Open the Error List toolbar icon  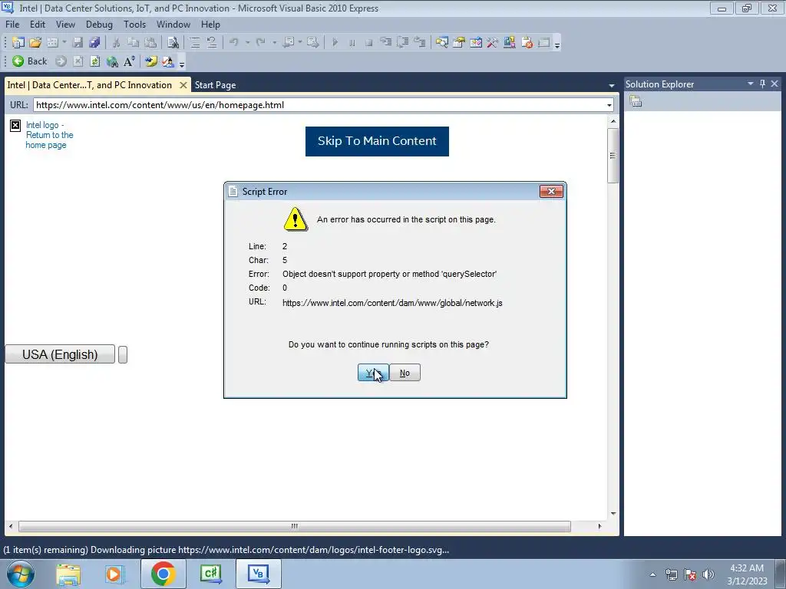[x=527, y=43]
